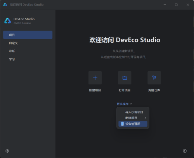Click the 打开项目 label
The width and height of the screenshot is (194, 158).
tap(125, 90)
